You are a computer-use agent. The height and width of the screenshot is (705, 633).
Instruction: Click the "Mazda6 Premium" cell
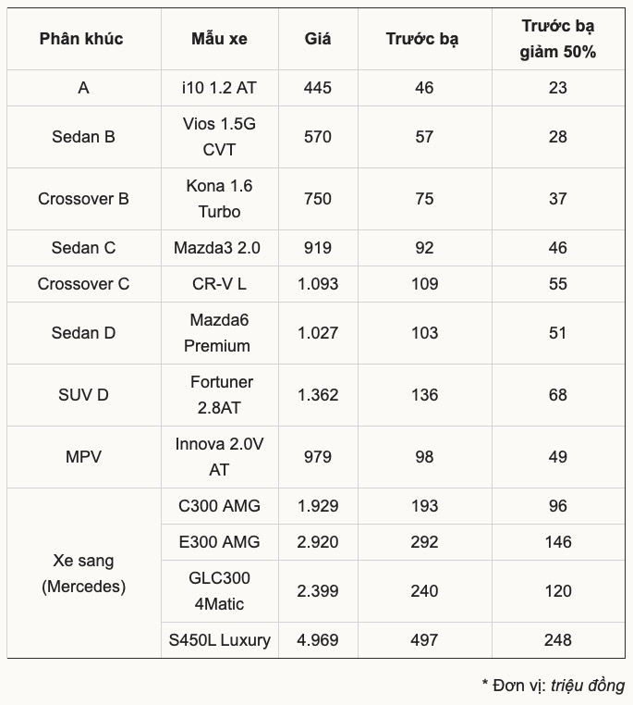[219, 333]
